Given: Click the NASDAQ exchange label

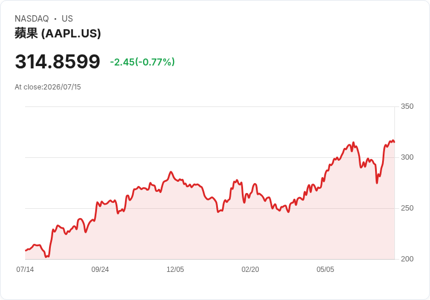Looking at the screenshot, I should coord(32,19).
